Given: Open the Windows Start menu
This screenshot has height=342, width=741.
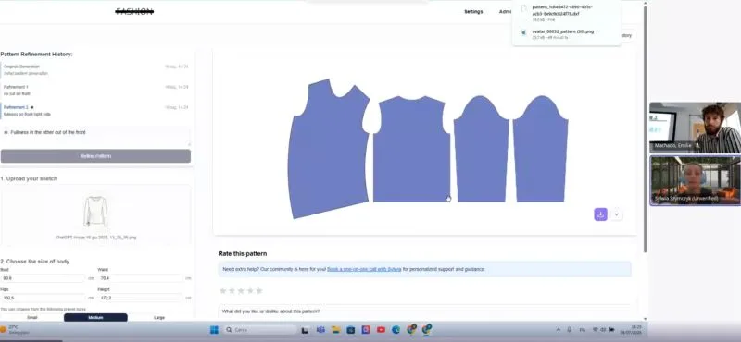Looking at the screenshot, I should pos(214,330).
